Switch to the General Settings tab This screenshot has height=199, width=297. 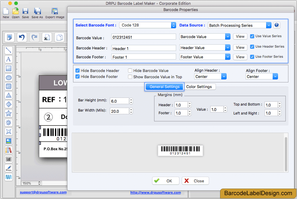pos(165,87)
